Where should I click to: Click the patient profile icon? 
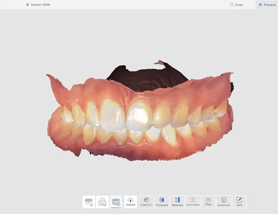[27, 5]
